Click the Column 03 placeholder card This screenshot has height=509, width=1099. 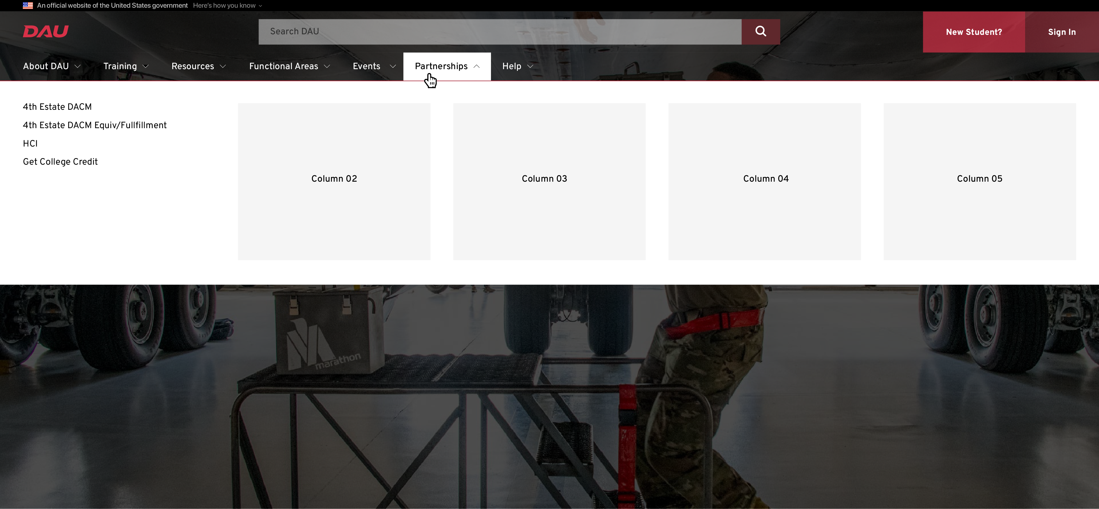coord(549,181)
